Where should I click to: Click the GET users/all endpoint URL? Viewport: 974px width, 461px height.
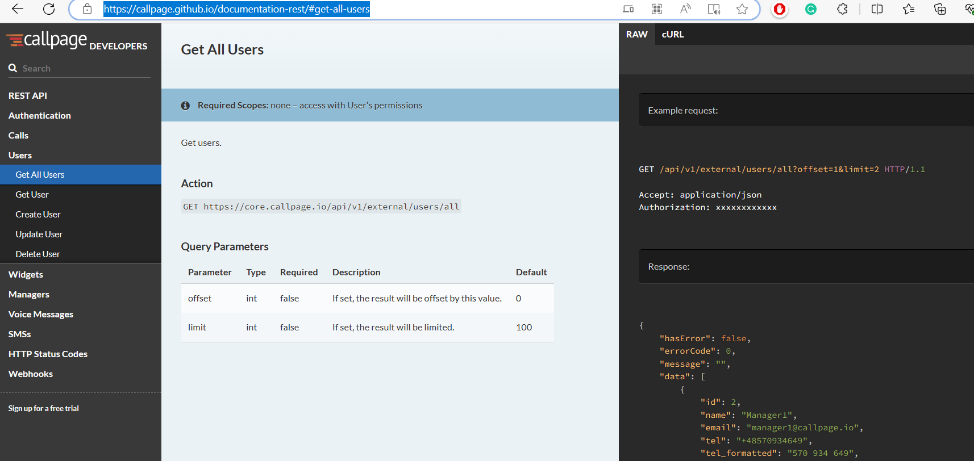[321, 207]
